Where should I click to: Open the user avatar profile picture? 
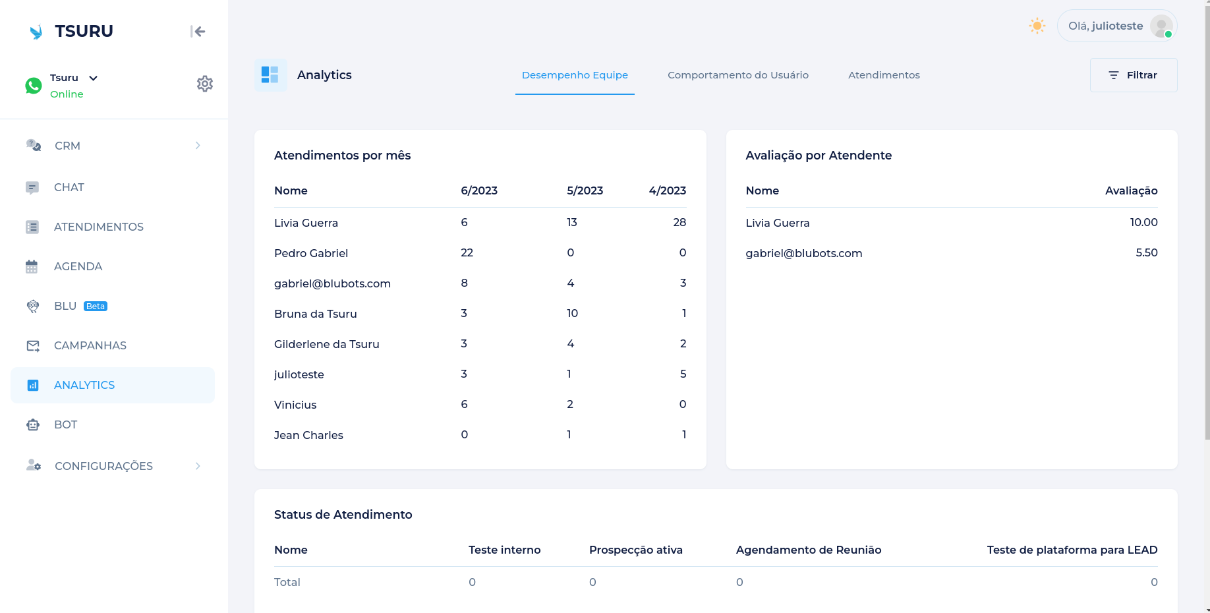[1161, 26]
